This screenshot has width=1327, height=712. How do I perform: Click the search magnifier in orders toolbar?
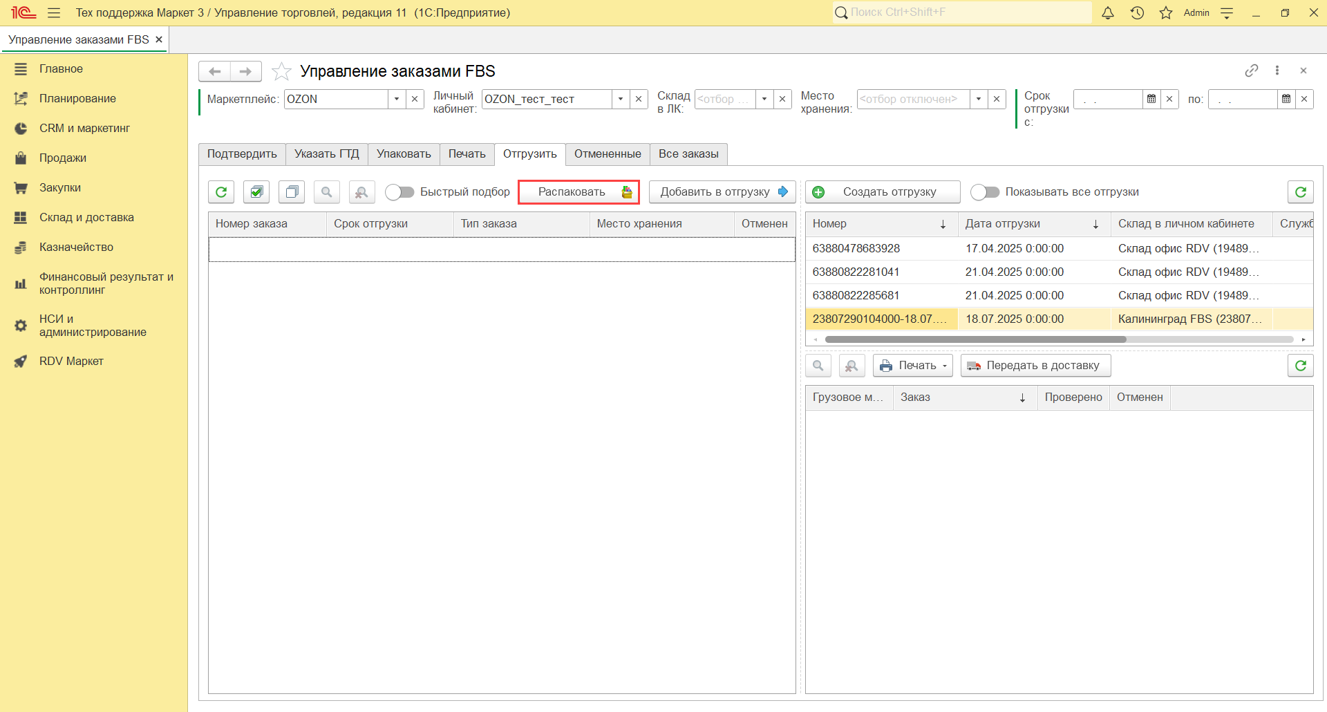click(327, 192)
